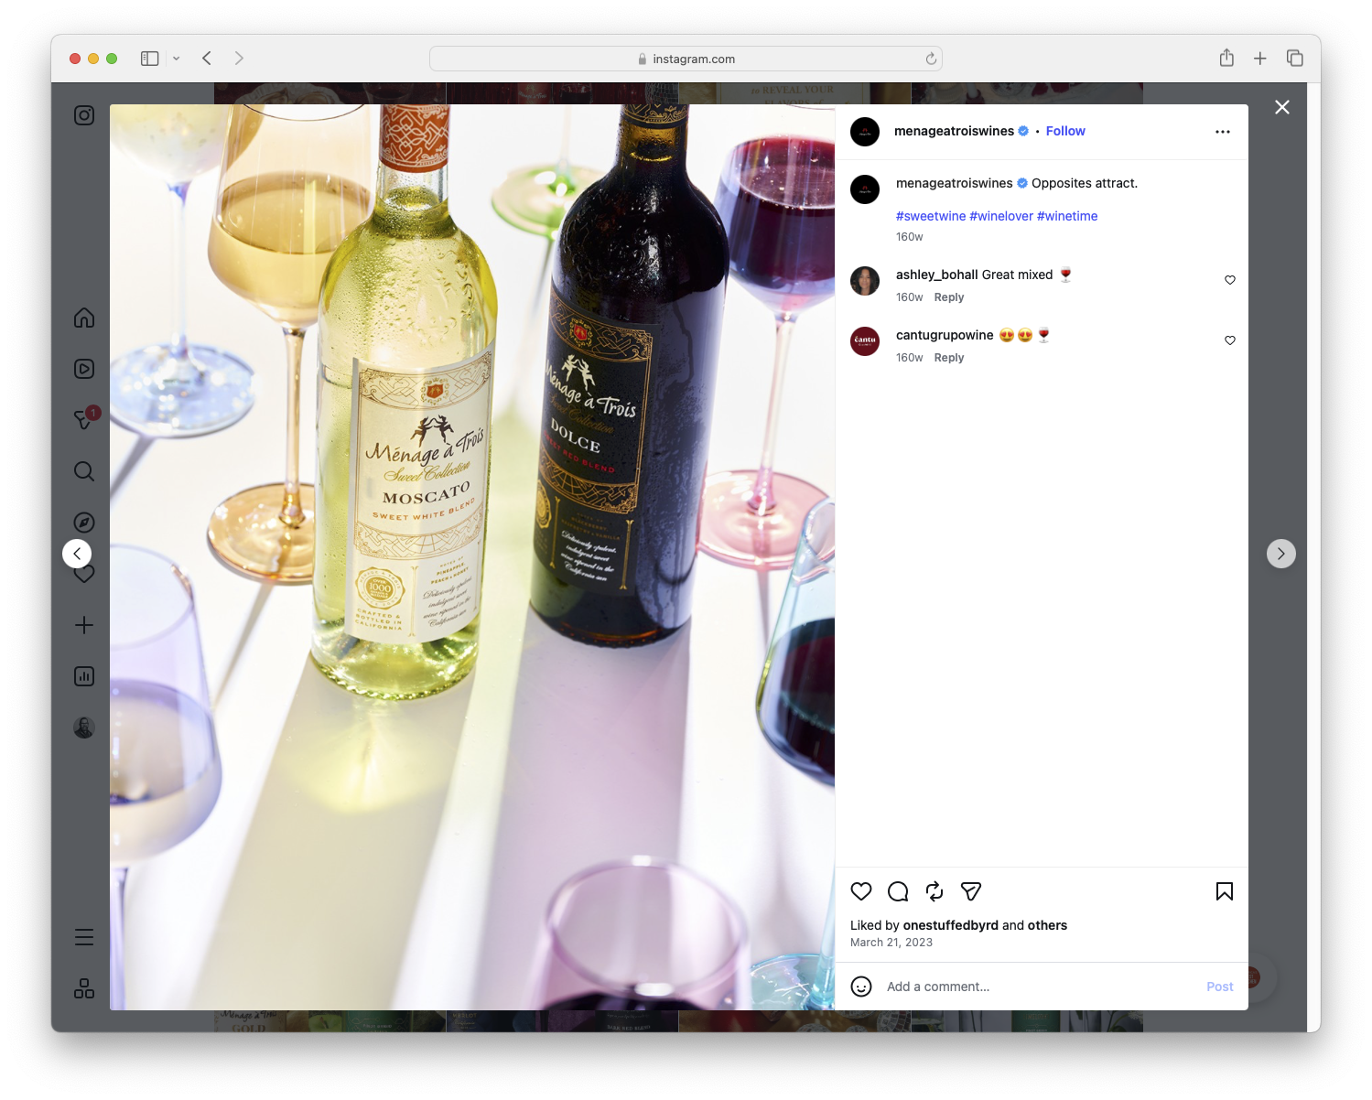Click the Add a comment field
The image size is (1372, 1100).
1039,987
